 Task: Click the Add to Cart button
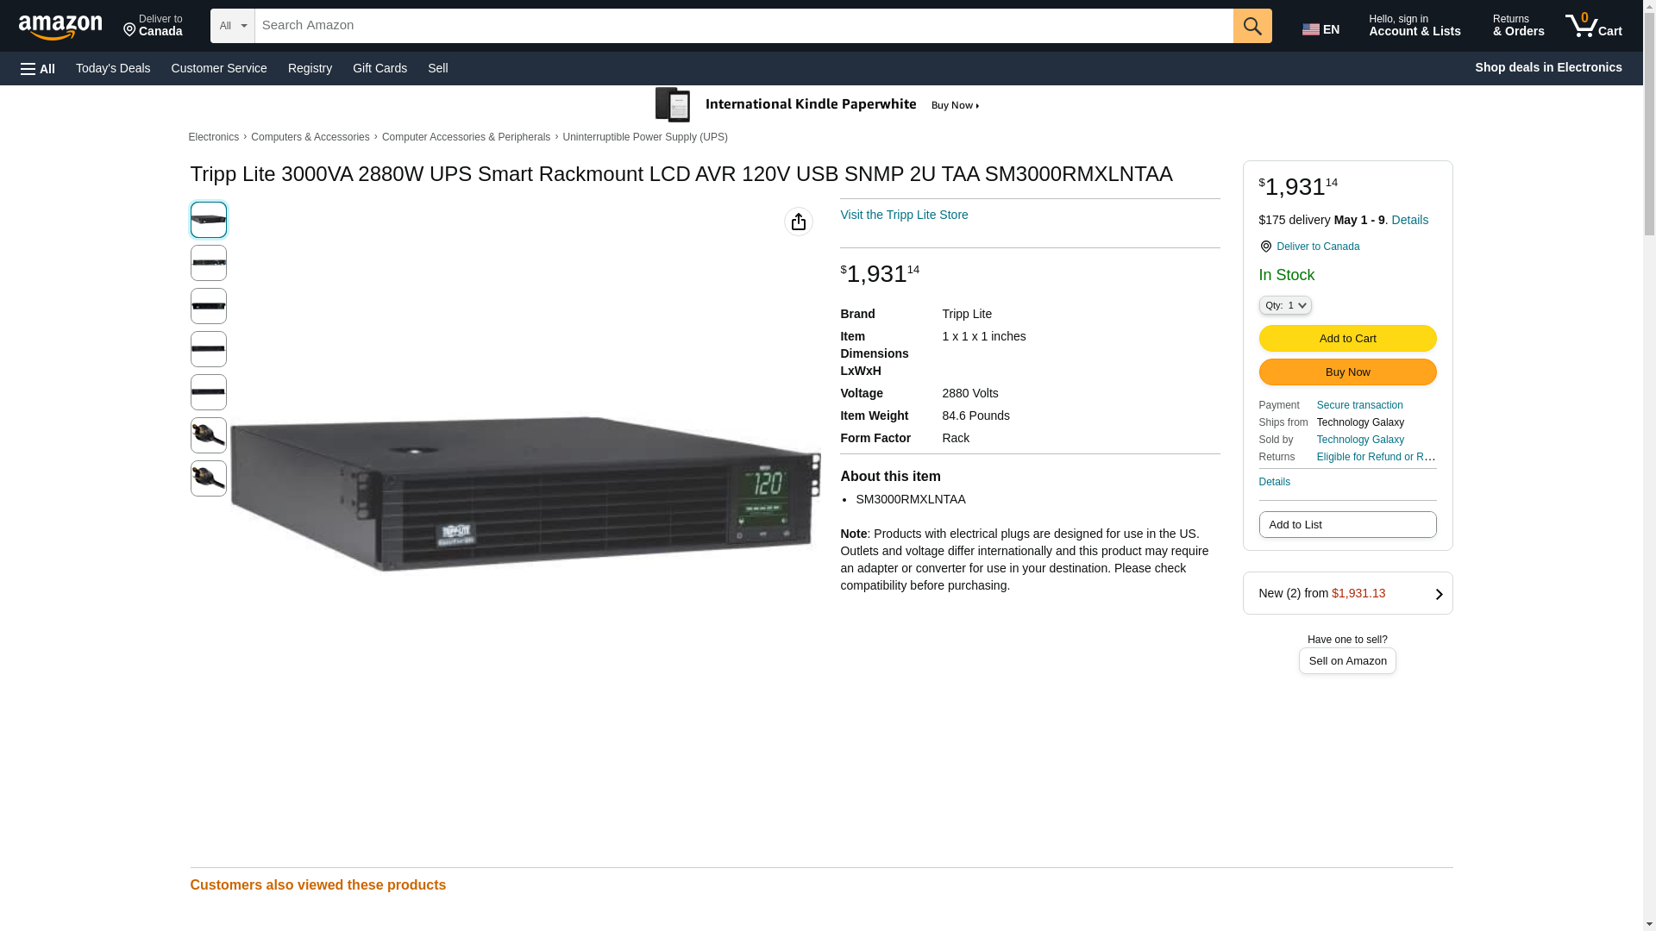1346,338
